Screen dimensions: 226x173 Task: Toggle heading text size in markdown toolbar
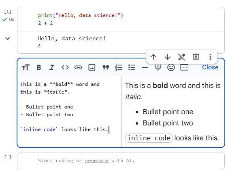[x=26, y=67]
